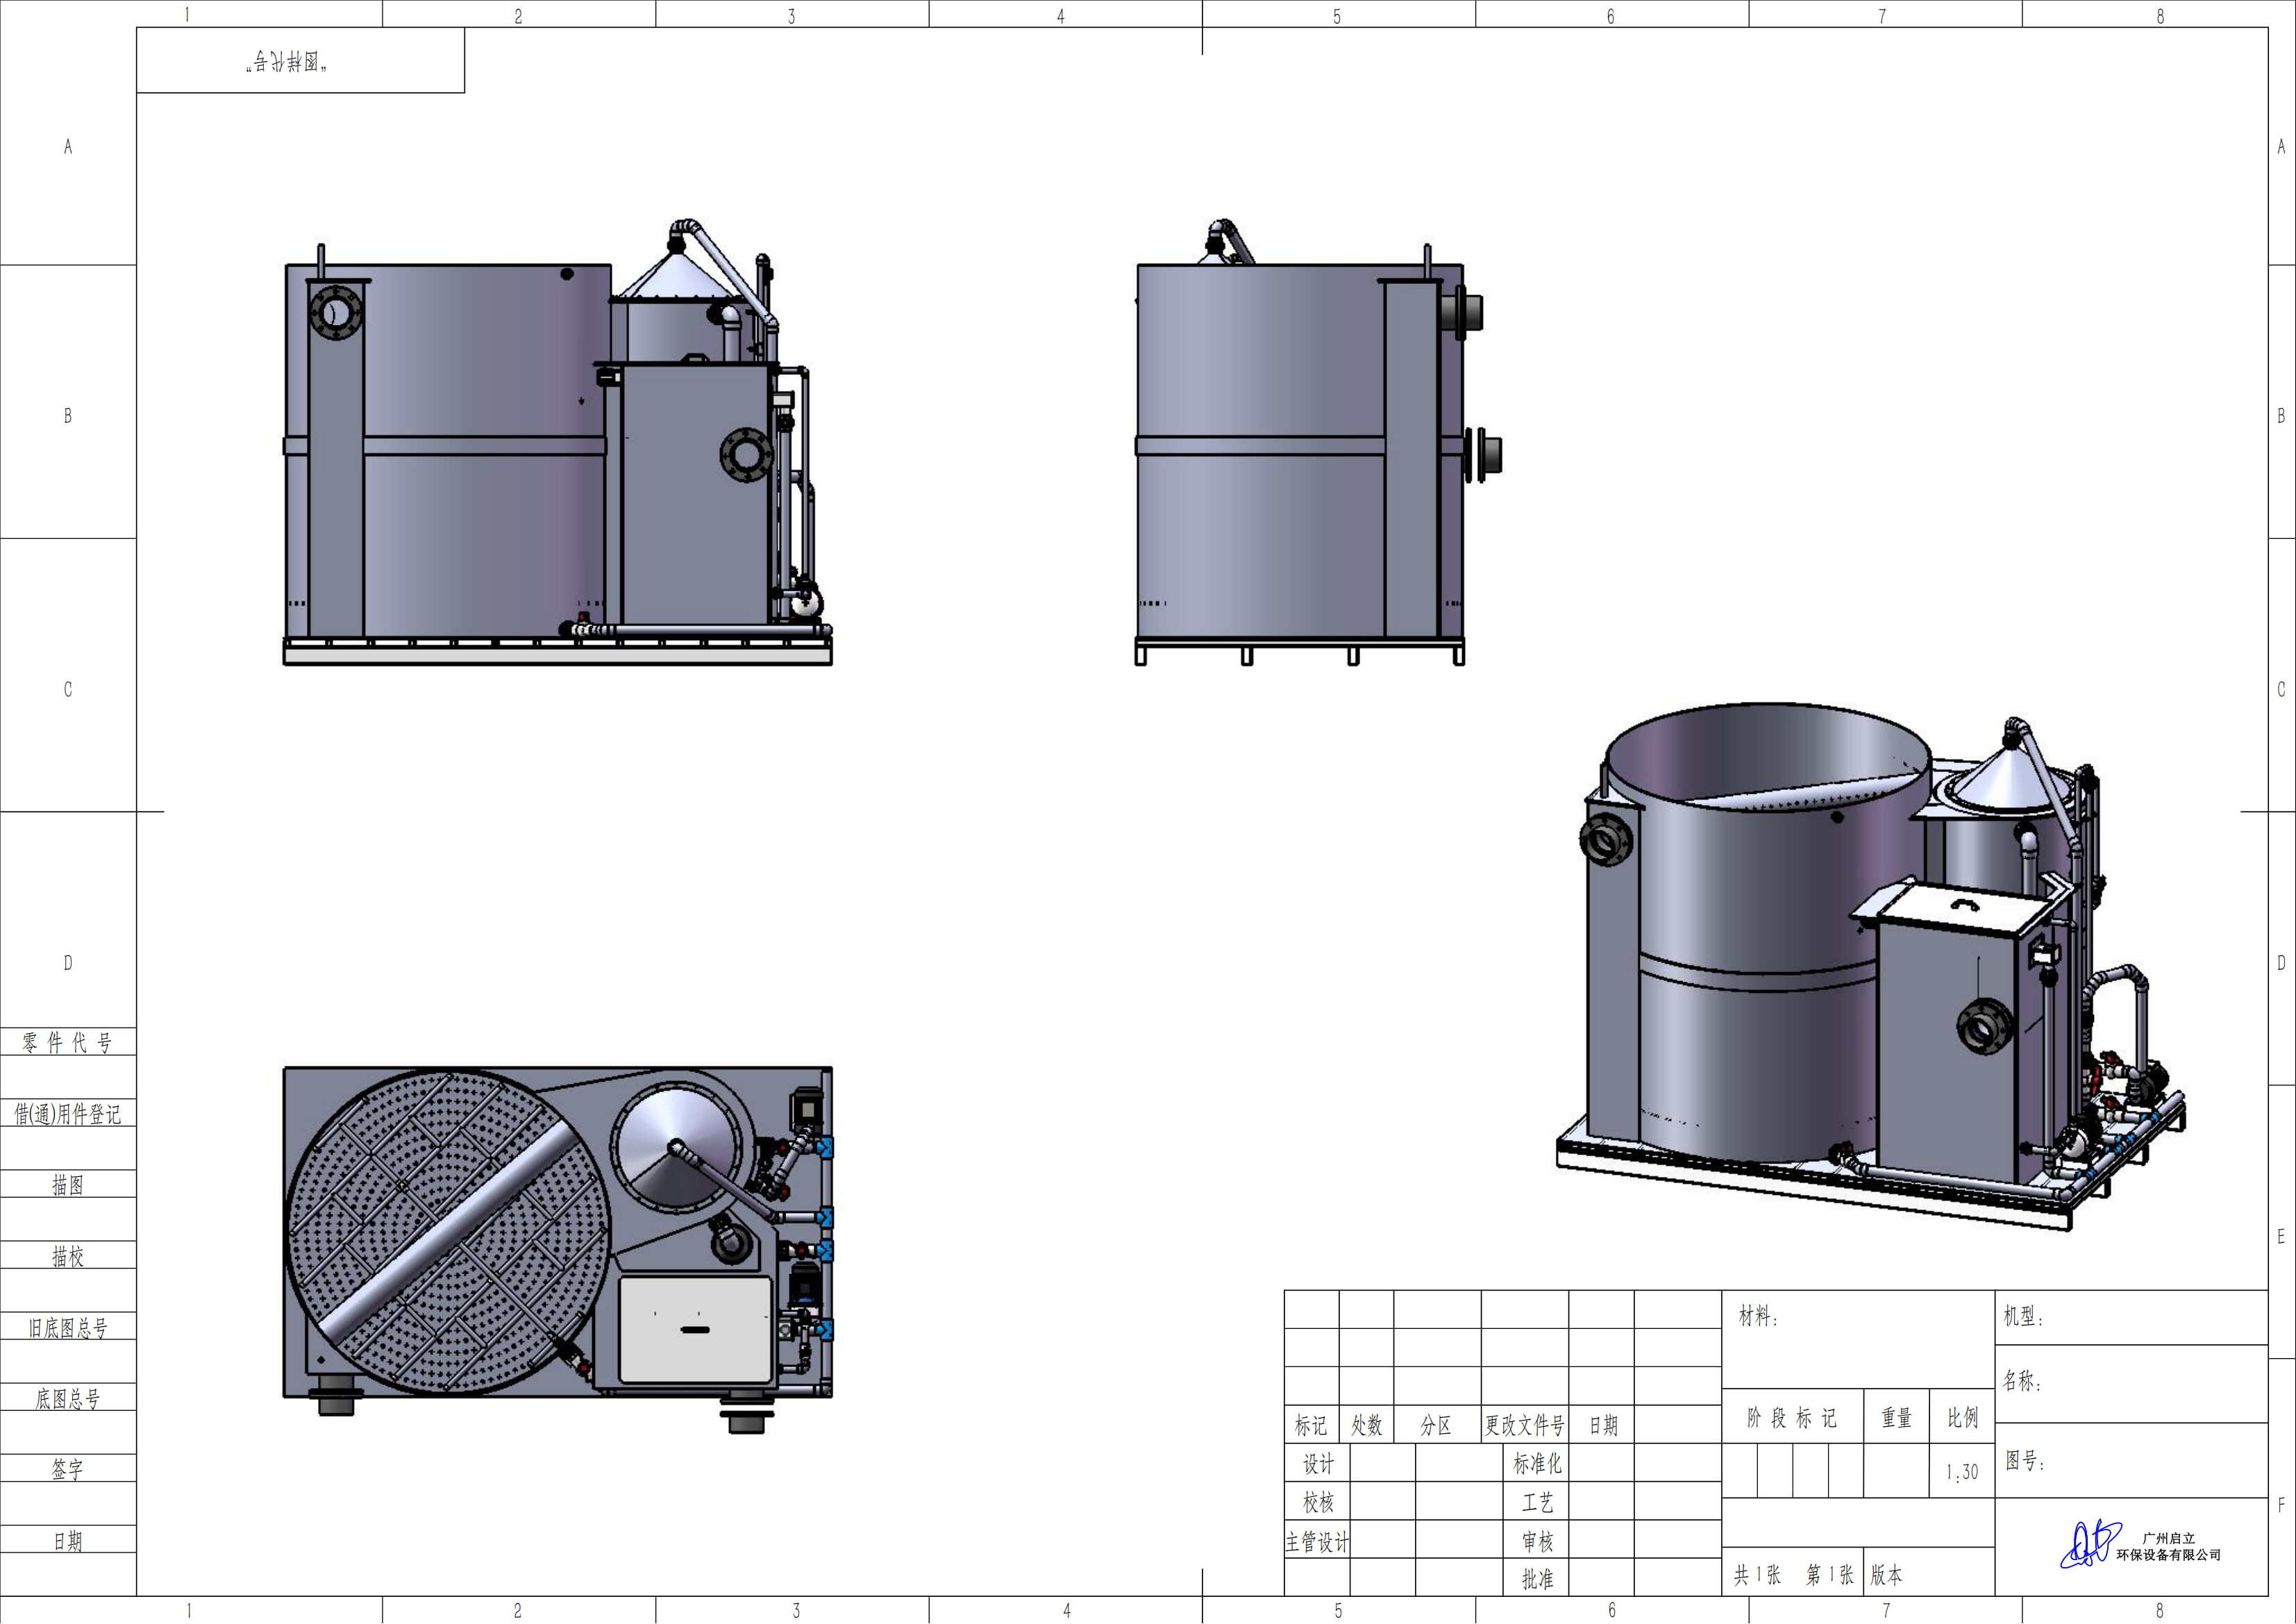Click the 描图 label
Screen dimensions: 2296x1624
point(68,1184)
